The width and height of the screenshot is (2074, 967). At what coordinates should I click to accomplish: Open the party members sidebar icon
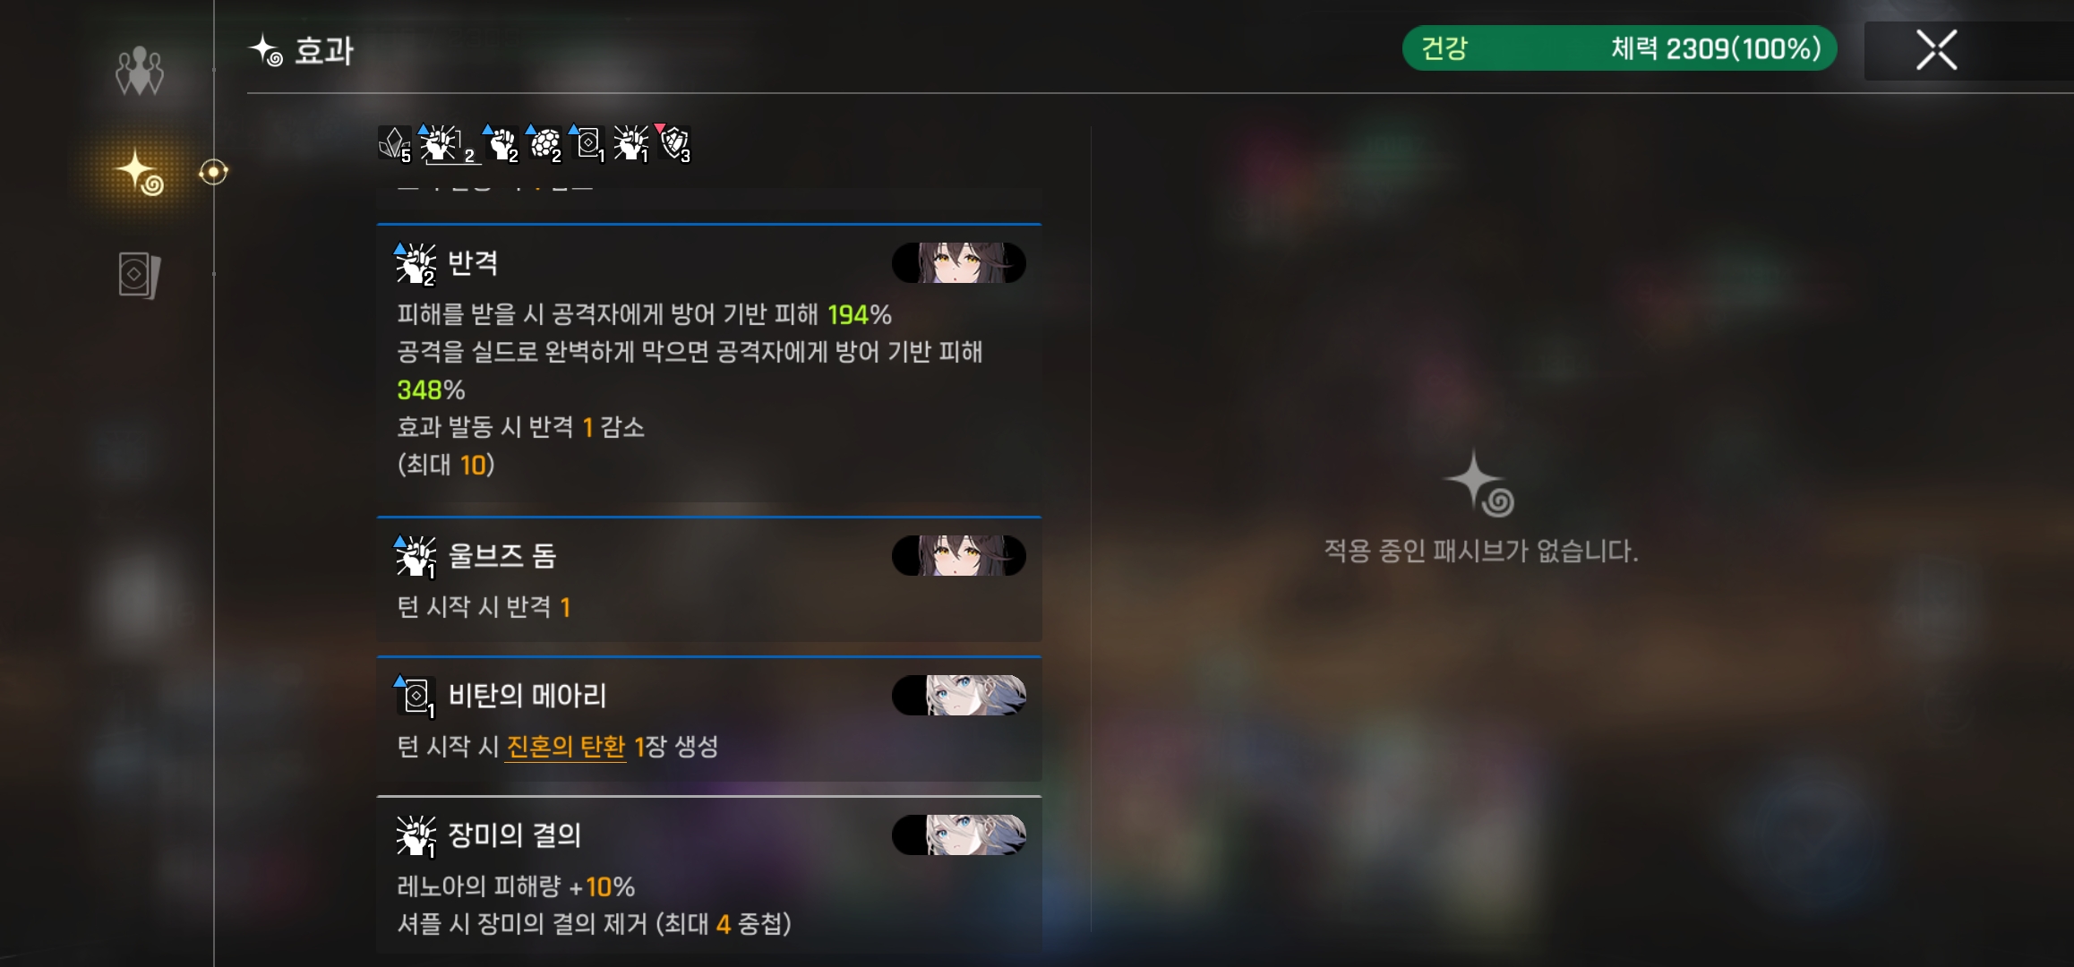pyautogui.click(x=140, y=71)
